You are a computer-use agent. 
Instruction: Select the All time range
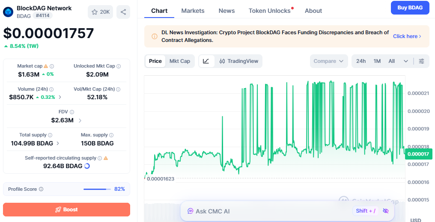coord(391,61)
